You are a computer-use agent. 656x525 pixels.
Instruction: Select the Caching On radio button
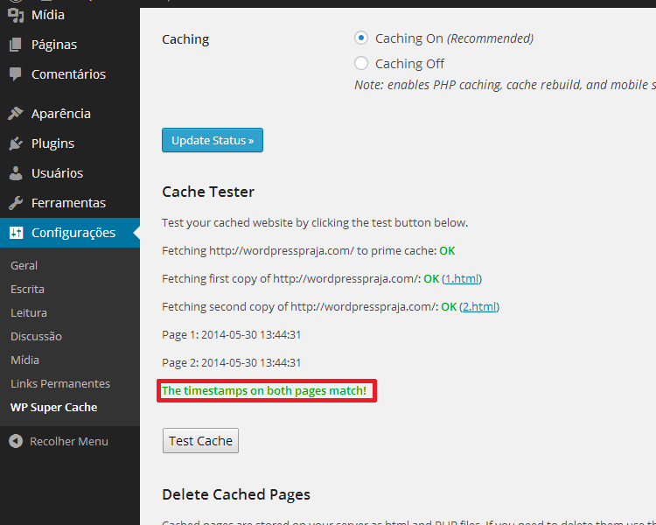click(361, 38)
